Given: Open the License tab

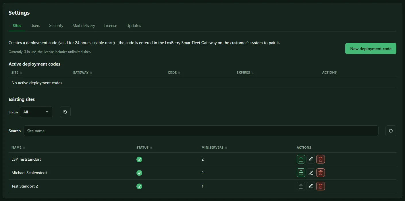Looking at the screenshot, I should (x=111, y=25).
